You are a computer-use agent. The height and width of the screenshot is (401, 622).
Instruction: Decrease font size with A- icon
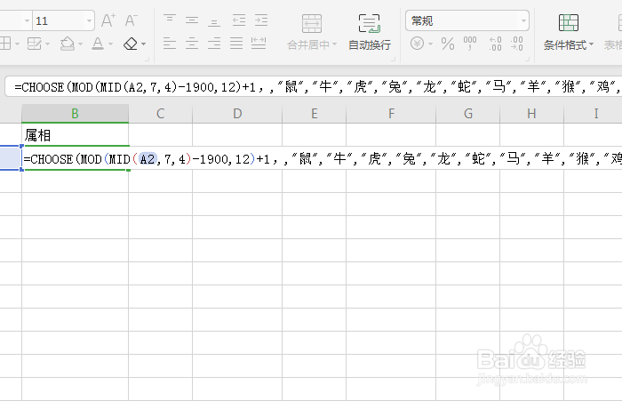tap(131, 20)
